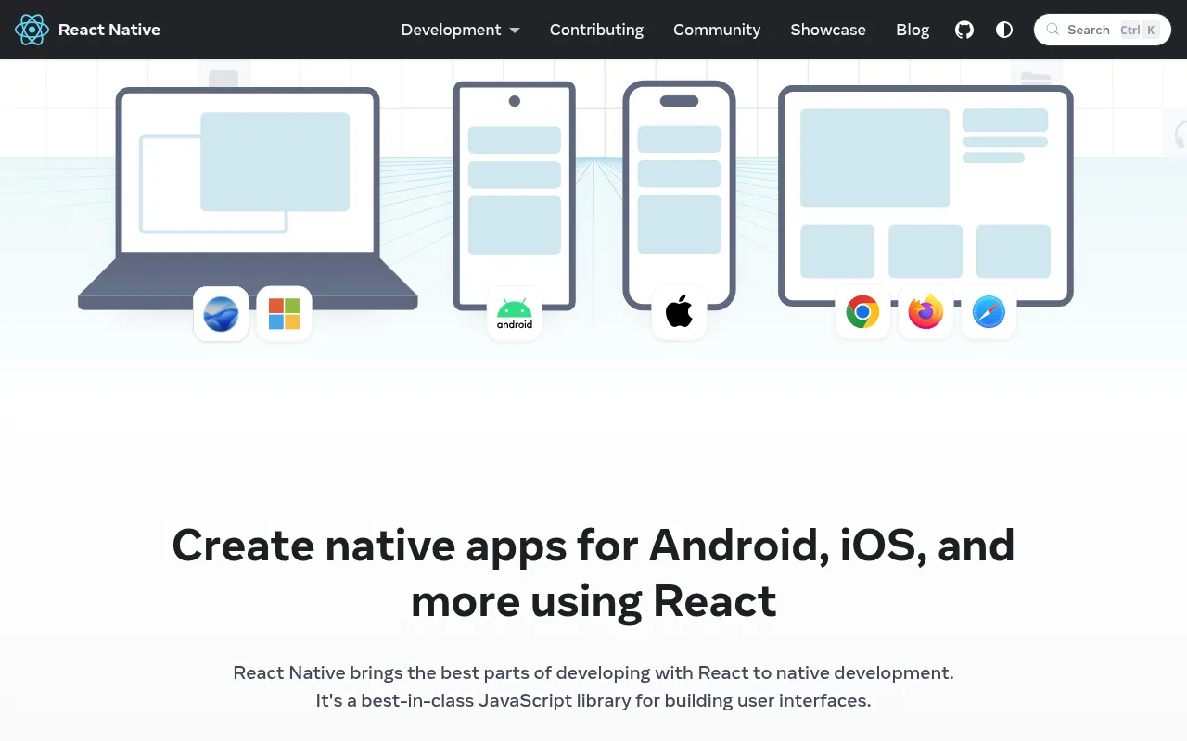Click the laptop device illustration

point(248,199)
